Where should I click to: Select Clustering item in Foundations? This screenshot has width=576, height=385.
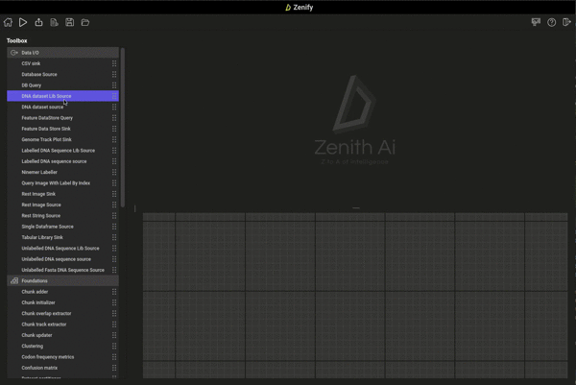62,346
